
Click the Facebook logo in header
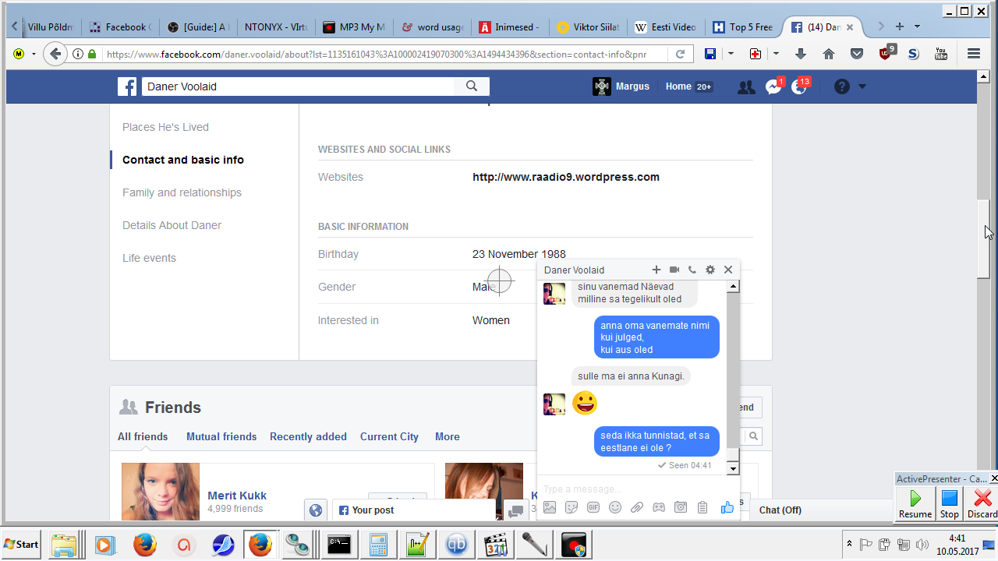pyautogui.click(x=127, y=86)
